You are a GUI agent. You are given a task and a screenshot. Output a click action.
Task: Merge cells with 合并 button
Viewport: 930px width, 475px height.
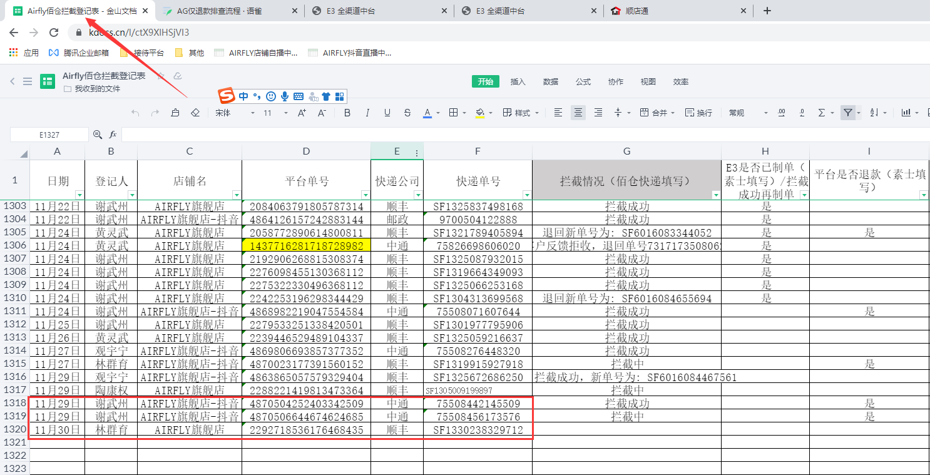657,113
